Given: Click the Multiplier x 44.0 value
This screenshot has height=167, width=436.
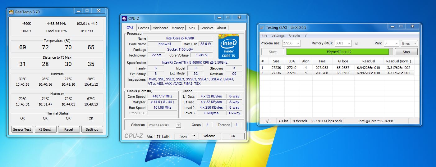Looking at the screenshot, I should (162, 102).
